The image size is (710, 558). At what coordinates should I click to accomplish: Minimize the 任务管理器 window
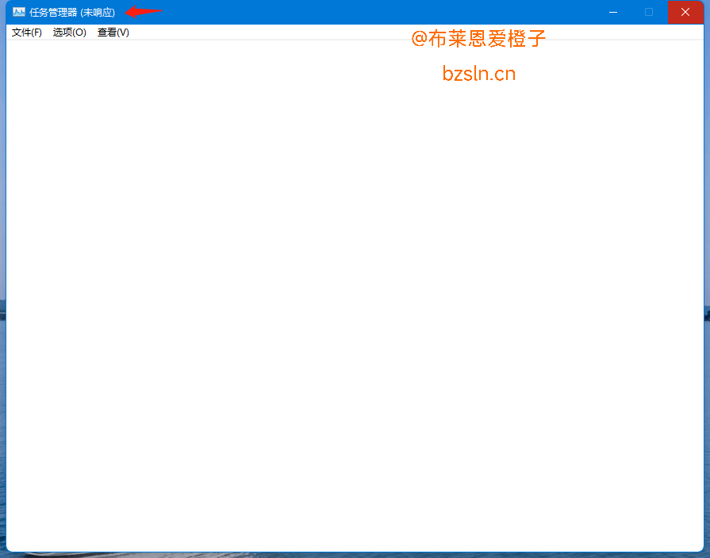613,12
